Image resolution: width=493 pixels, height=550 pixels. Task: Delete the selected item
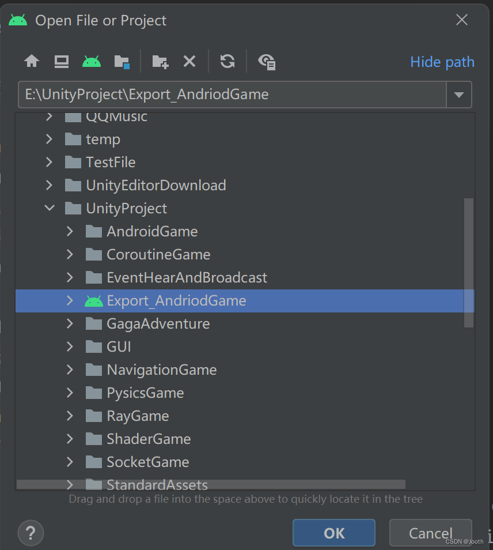(189, 61)
